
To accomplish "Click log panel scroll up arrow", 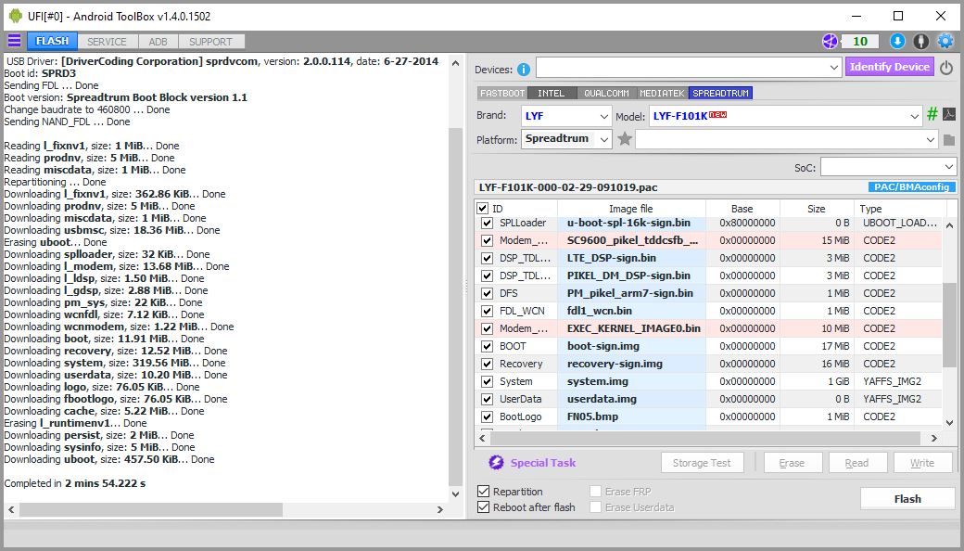I will click(x=455, y=63).
